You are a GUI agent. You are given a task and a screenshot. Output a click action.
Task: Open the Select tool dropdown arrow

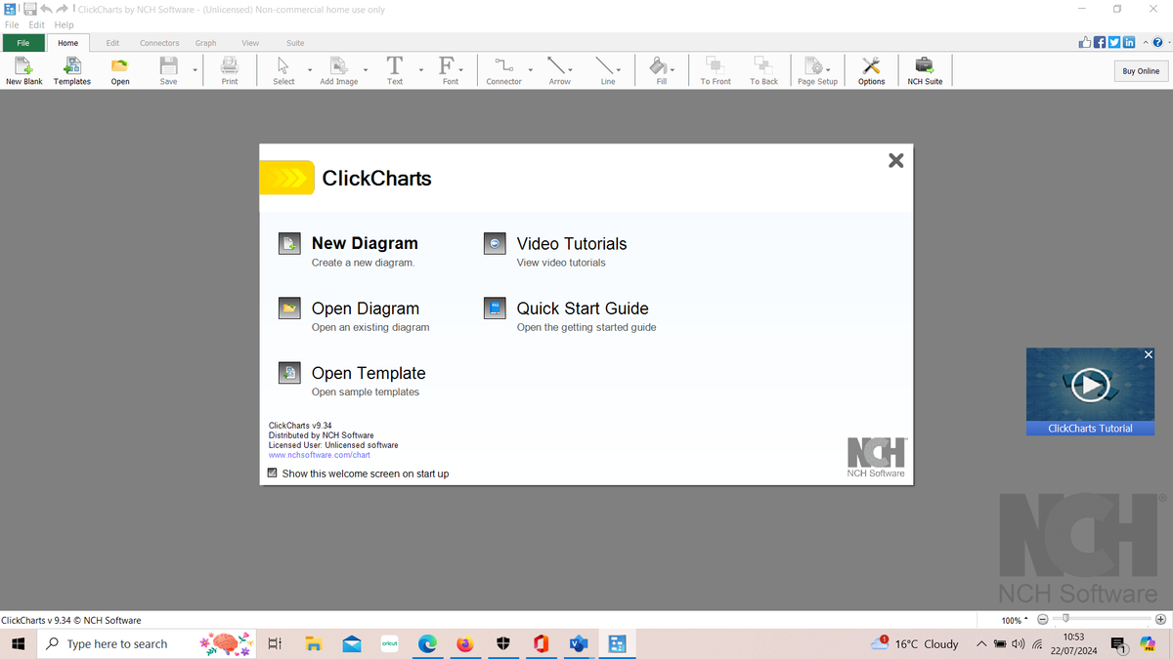[x=309, y=70]
